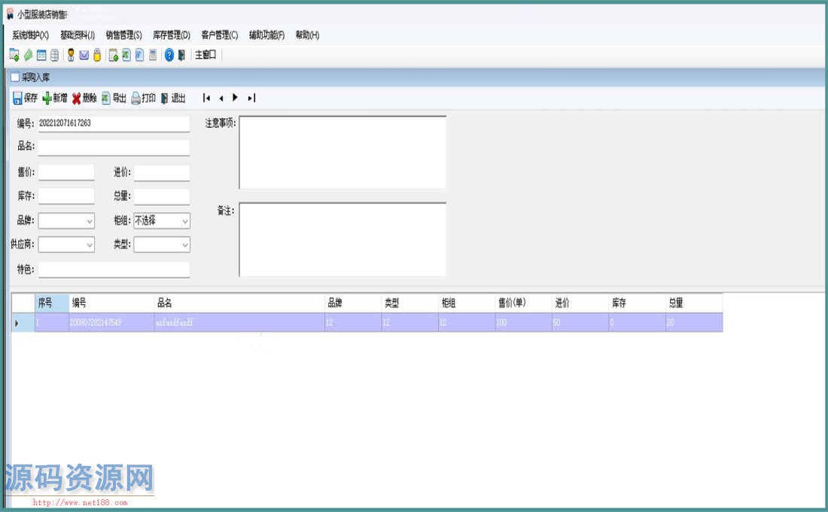Image resolution: width=828 pixels, height=512 pixels.
Task: Click the envelope mail icon in toolbar
Action: point(84,55)
